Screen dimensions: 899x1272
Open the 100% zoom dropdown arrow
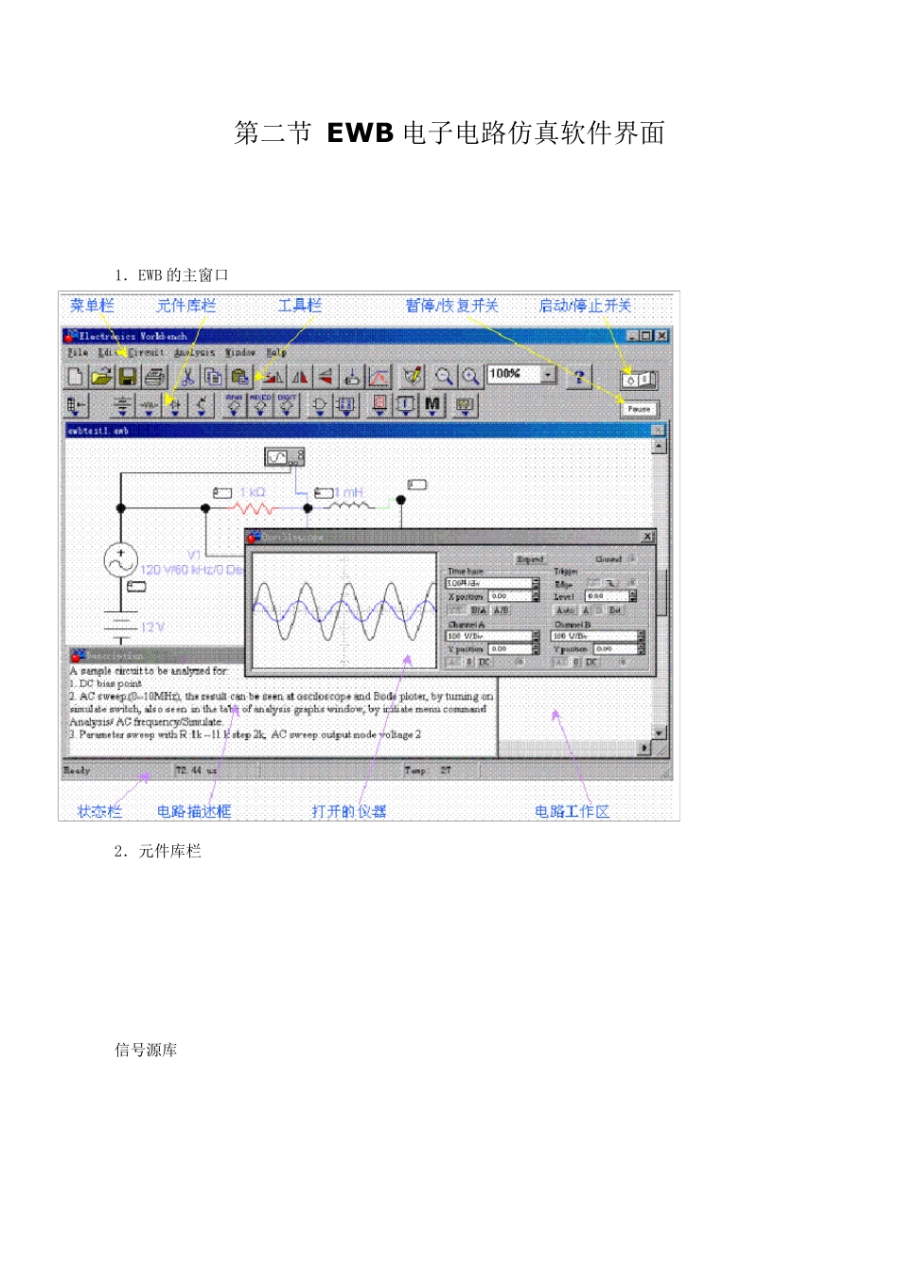548,375
